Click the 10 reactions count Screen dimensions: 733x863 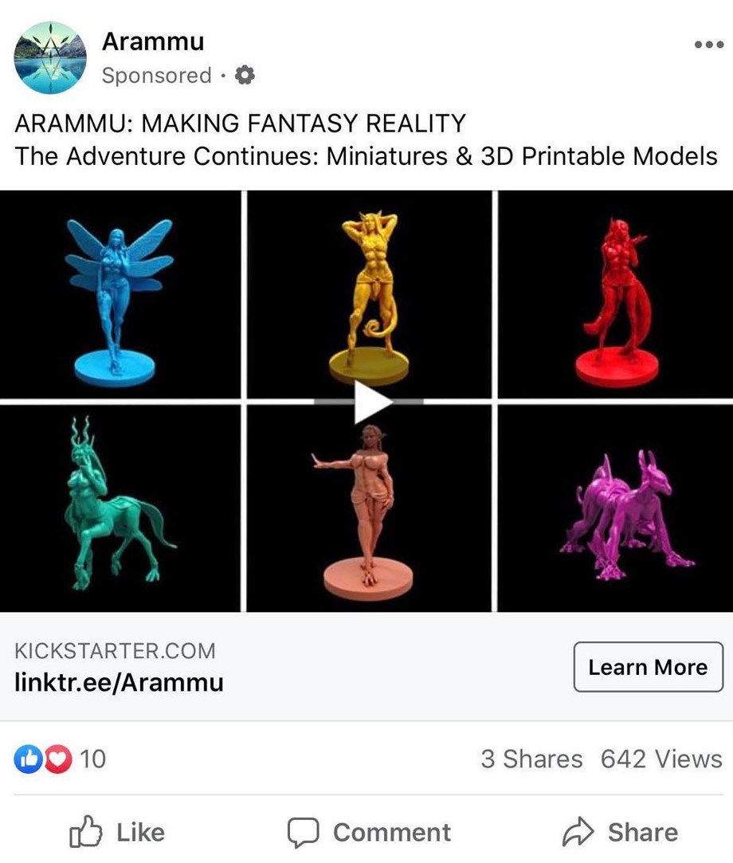[92, 759]
